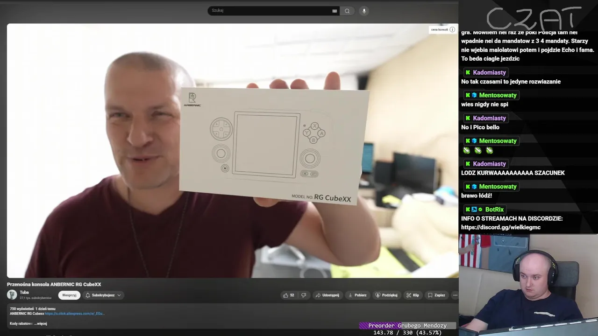
Task: Open the Tuba channel name link
Action: pos(24,293)
